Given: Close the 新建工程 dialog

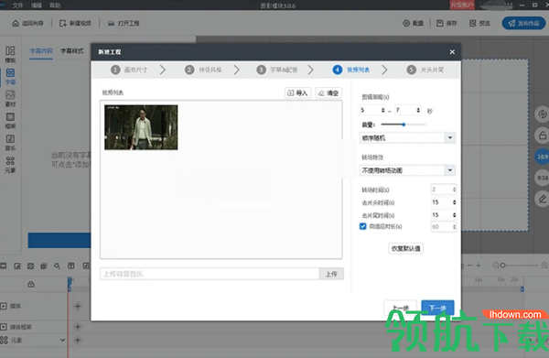Looking at the screenshot, I should (x=452, y=52).
